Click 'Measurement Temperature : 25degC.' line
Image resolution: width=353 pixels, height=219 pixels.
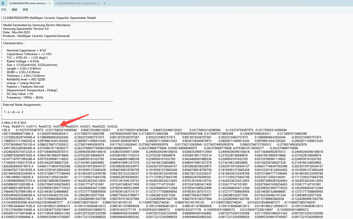pyautogui.click(x=33, y=90)
